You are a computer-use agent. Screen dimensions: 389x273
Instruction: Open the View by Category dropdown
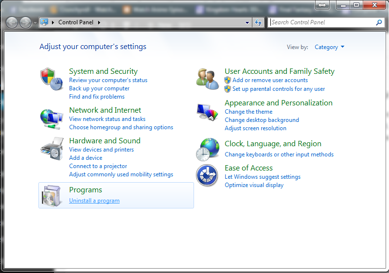(x=329, y=47)
